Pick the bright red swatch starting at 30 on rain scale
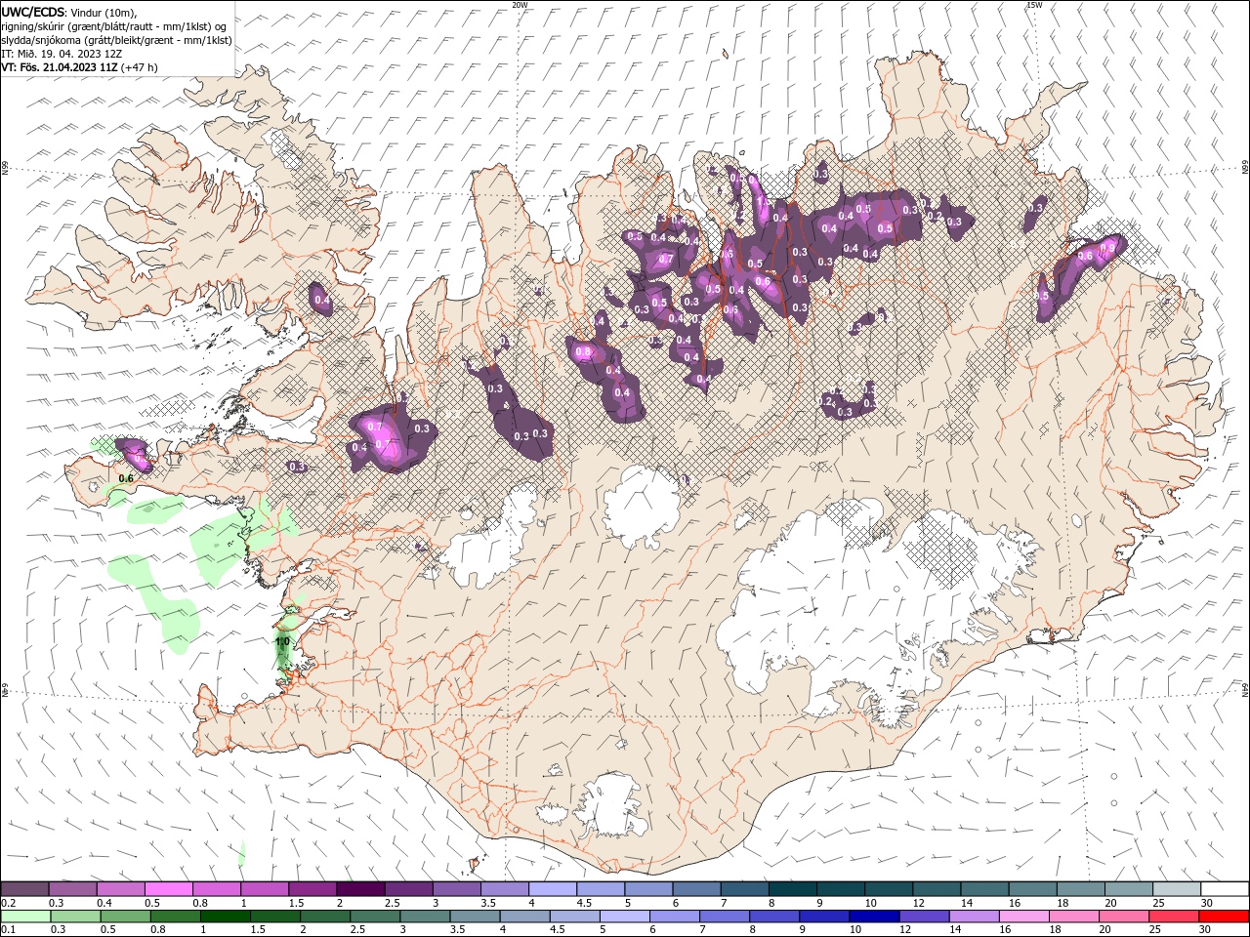The width and height of the screenshot is (1250, 937). (1224, 917)
